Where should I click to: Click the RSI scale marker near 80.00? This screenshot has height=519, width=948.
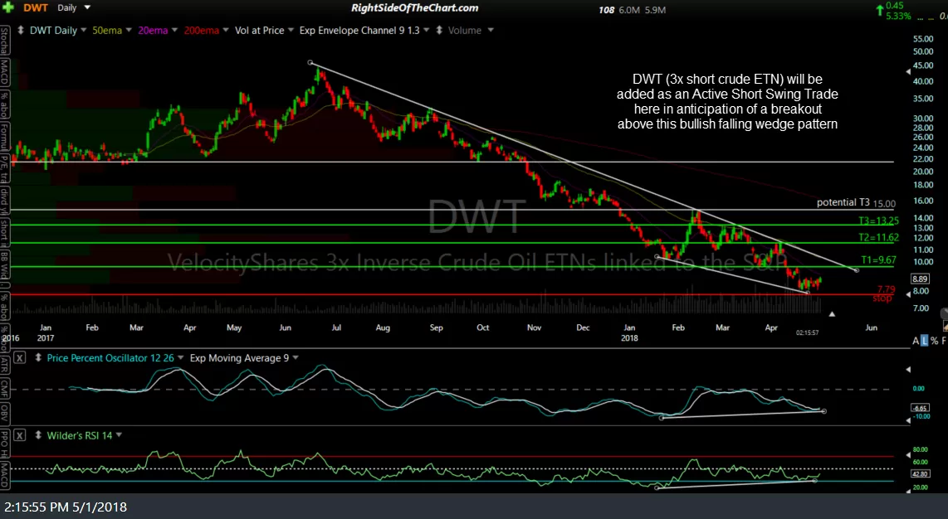click(x=908, y=455)
